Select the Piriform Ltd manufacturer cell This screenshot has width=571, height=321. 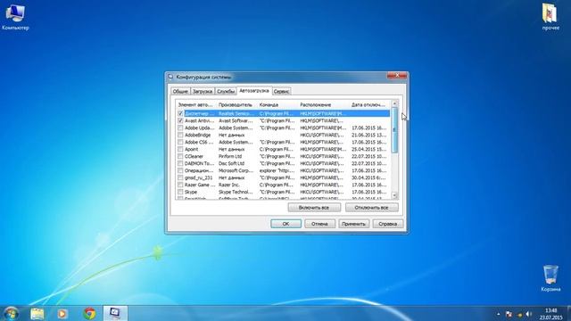[231, 156]
